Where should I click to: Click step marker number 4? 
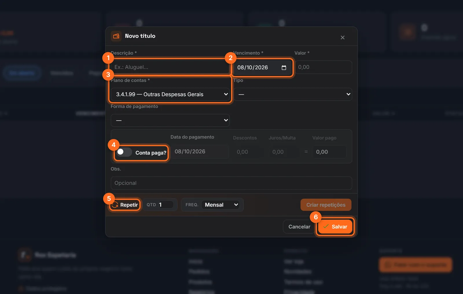tap(113, 145)
